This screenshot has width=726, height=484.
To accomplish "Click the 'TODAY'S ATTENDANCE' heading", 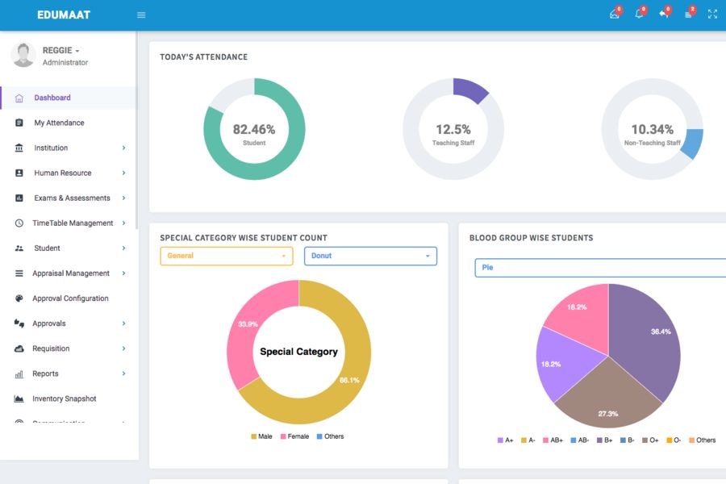I will point(204,57).
